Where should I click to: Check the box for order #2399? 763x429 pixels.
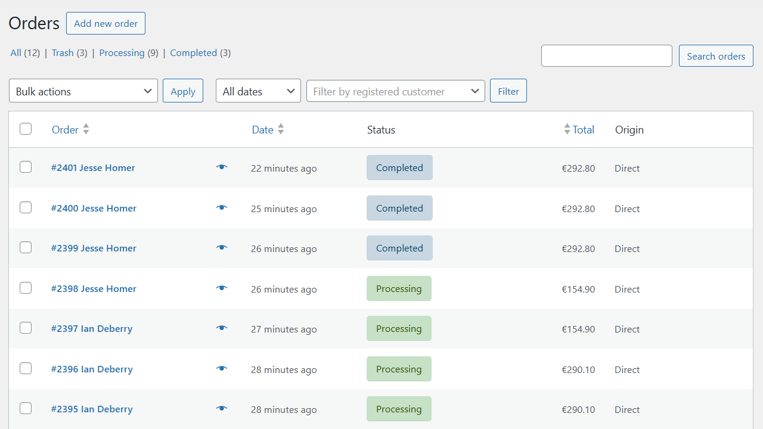coord(26,247)
